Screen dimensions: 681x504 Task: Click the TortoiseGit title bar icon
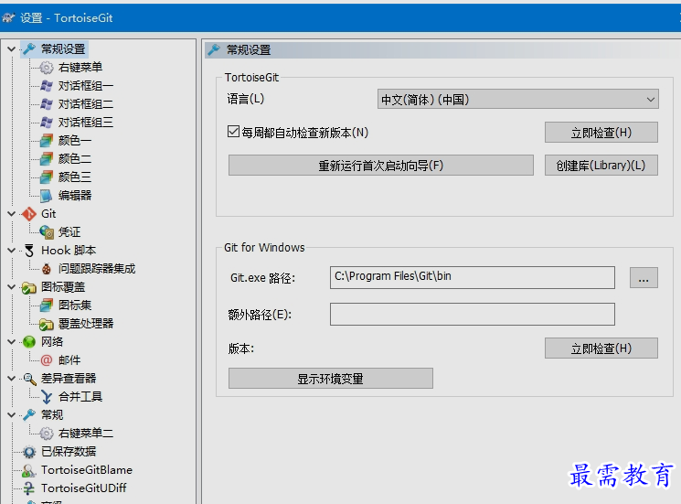coord(8,17)
